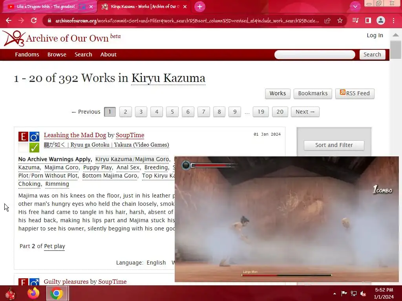Viewport: 402px width, 301px height.
Task: Click the picture-in-picture game video
Action: coord(287,219)
